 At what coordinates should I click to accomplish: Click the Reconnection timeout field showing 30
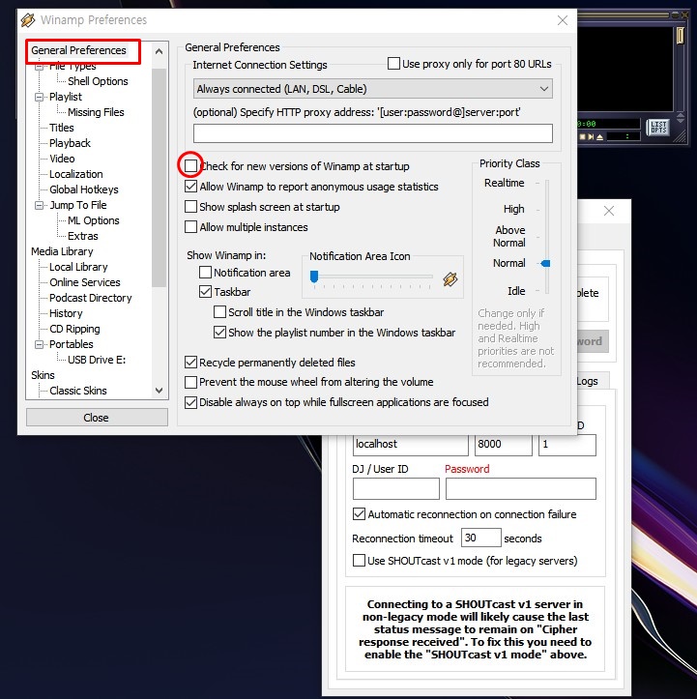pyautogui.click(x=481, y=538)
